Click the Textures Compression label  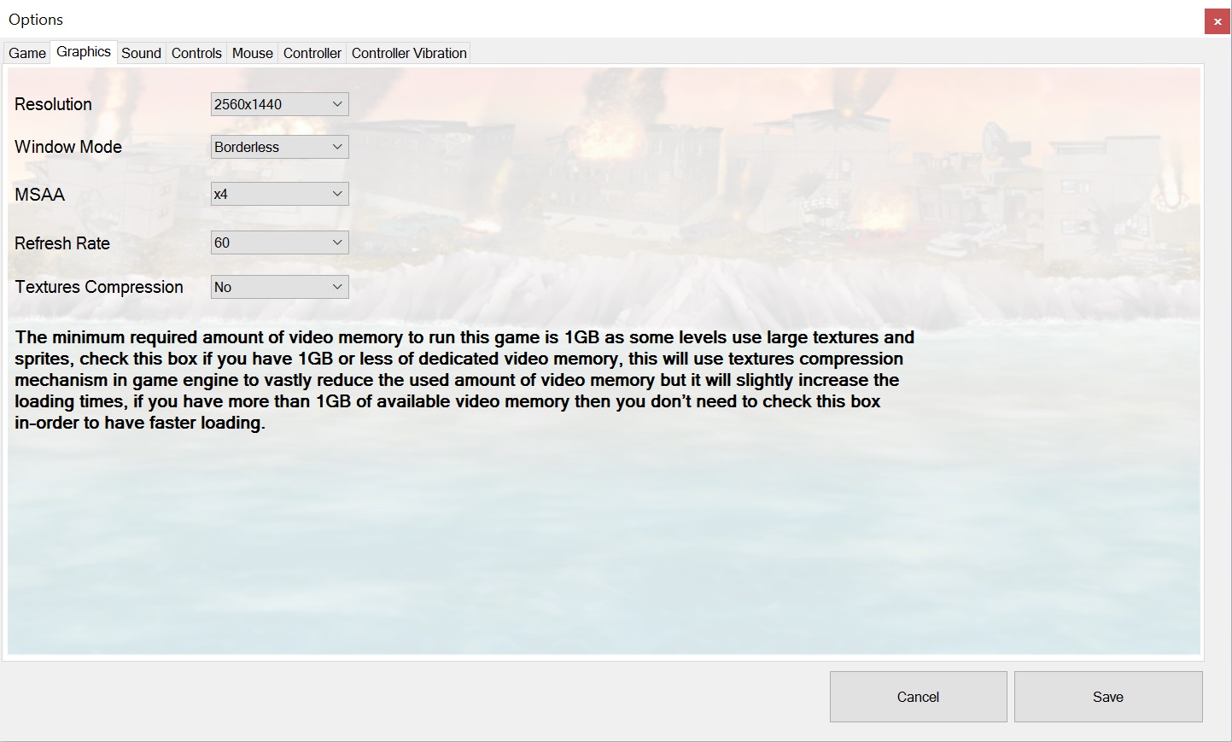(x=98, y=286)
